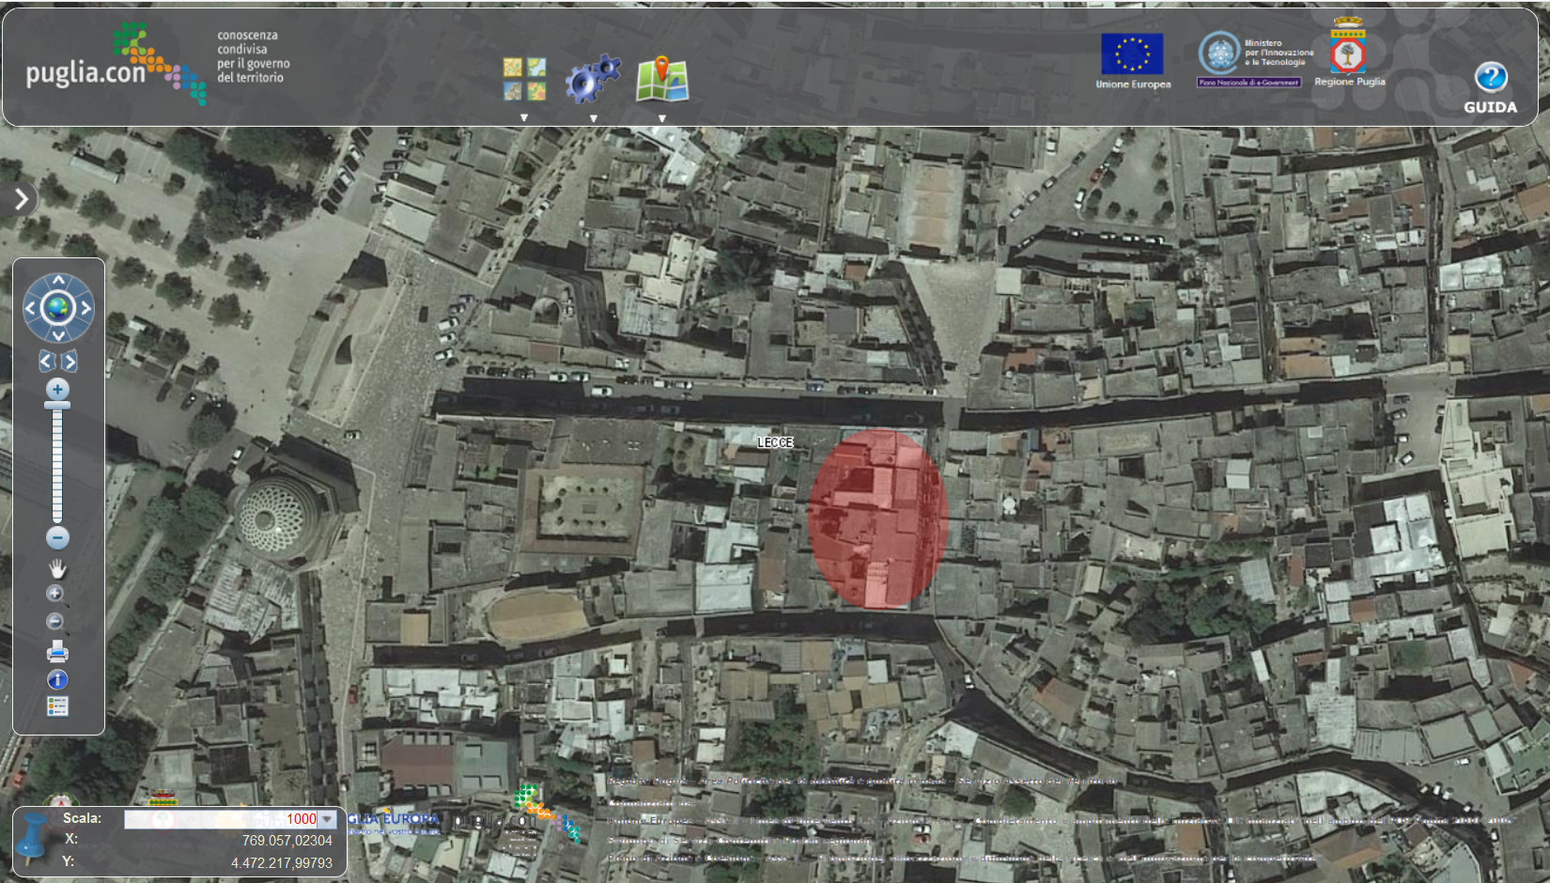Open the map legend icon

pos(57,706)
